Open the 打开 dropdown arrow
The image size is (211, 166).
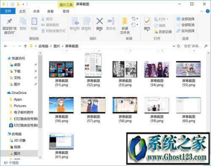[x=168, y=19]
